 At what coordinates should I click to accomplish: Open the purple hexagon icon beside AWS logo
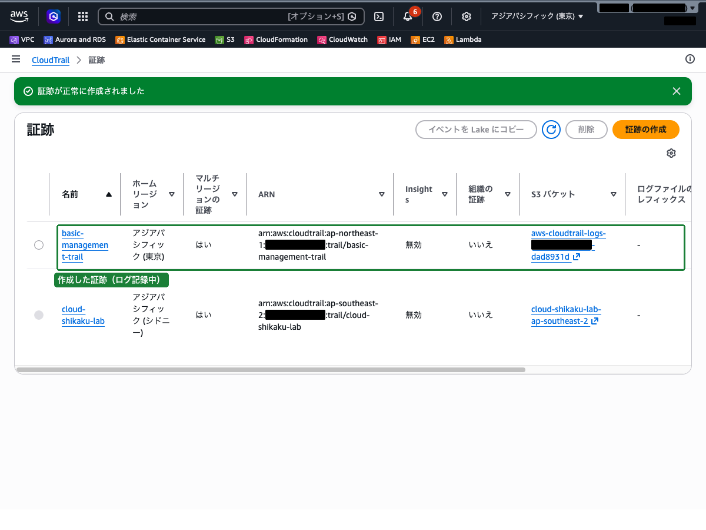point(54,16)
